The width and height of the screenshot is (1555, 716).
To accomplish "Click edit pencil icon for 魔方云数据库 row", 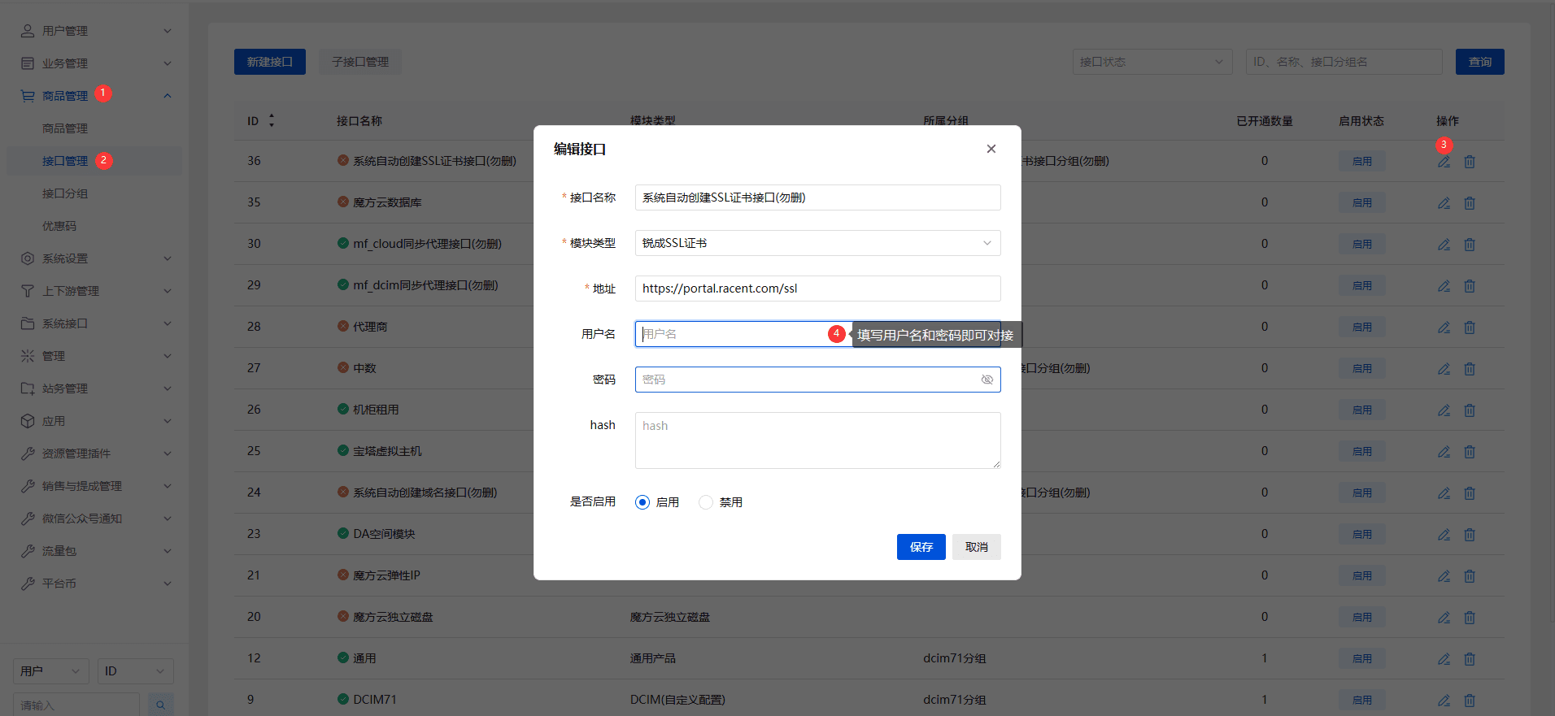I will [x=1444, y=203].
